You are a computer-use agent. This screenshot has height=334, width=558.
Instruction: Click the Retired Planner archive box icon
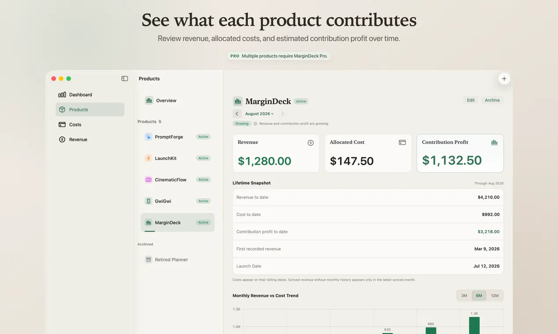coord(149,260)
